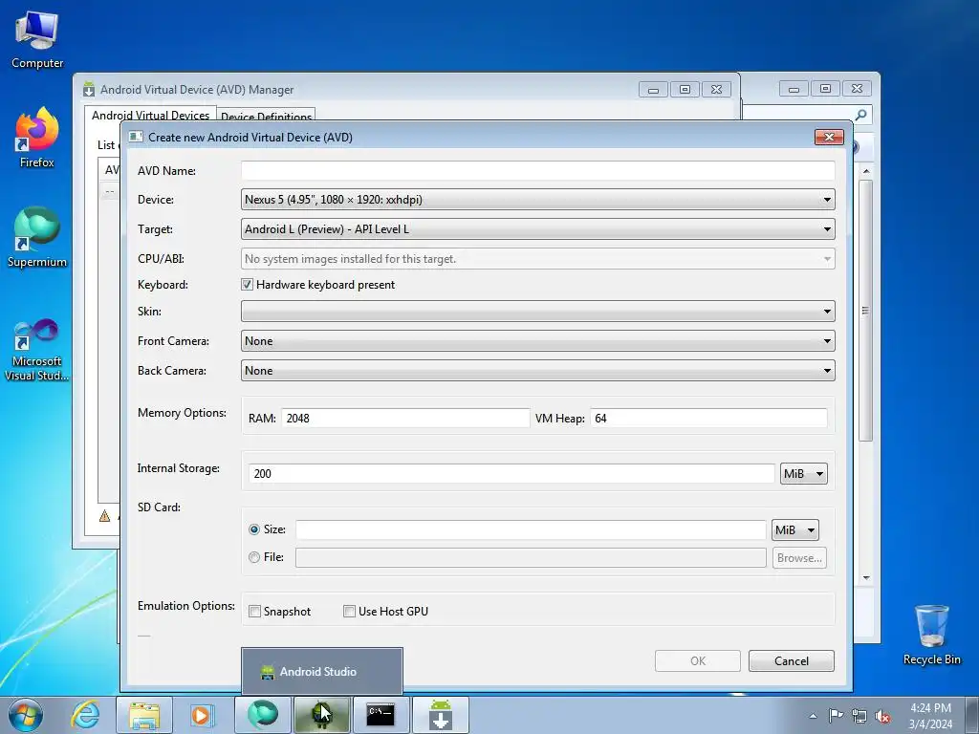
Task: Click the Browse... button for SD file
Action: (799, 558)
